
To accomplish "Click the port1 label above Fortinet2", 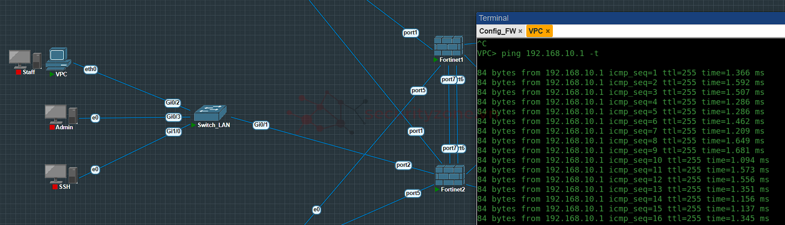I will [416, 131].
